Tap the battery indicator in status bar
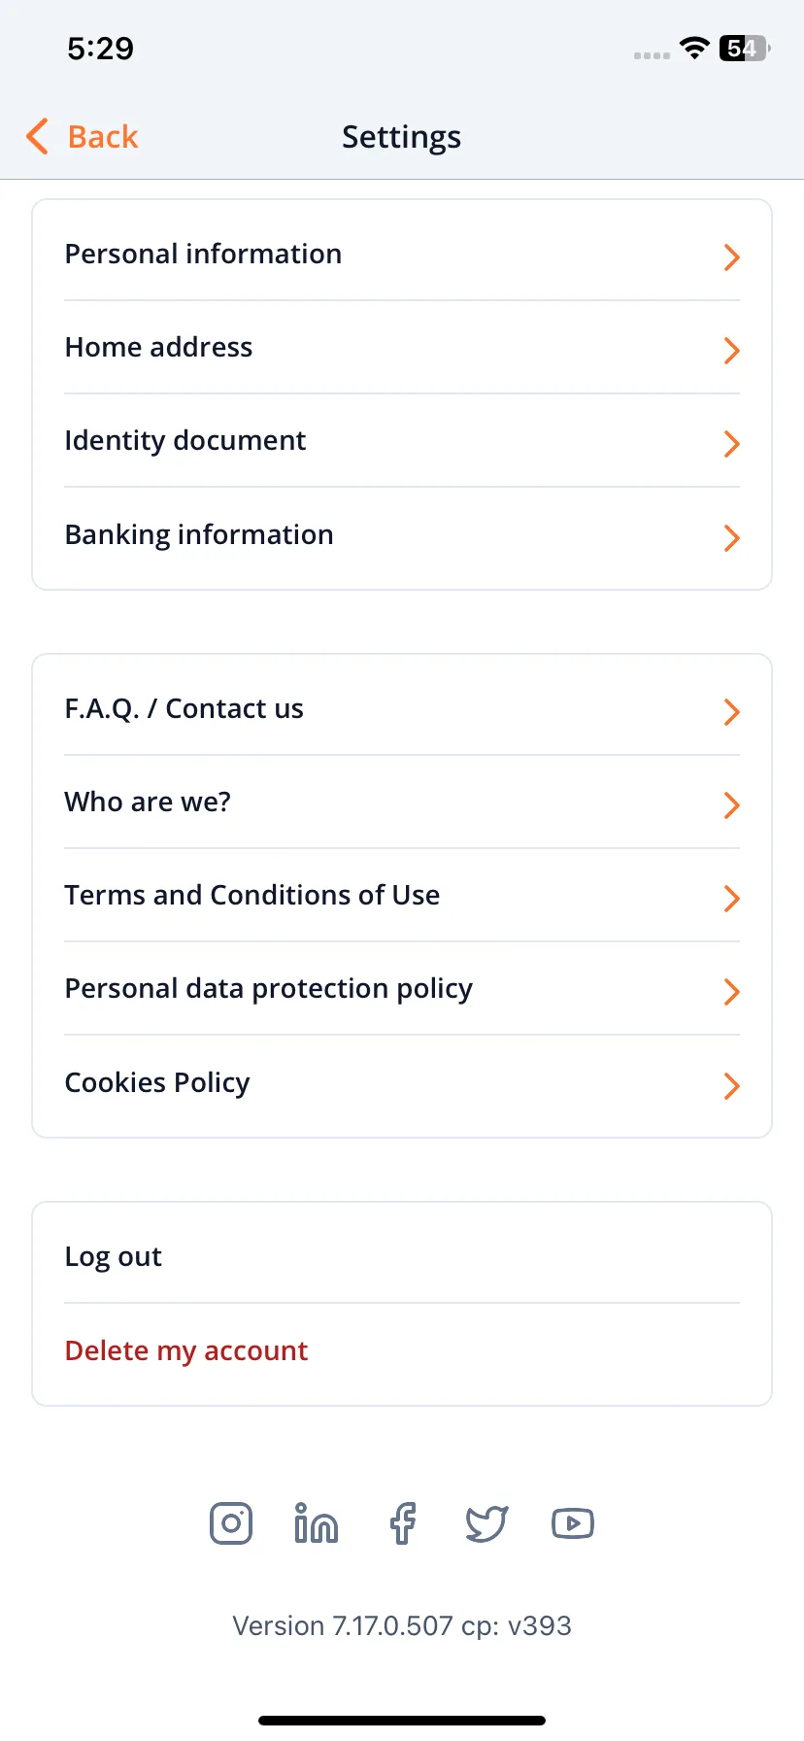Image resolution: width=804 pixels, height=1741 pixels. [x=745, y=49]
